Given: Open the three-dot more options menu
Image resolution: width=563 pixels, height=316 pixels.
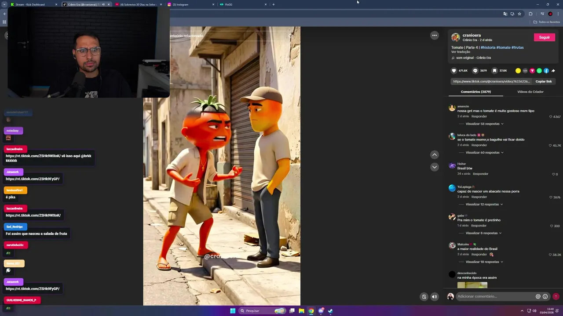Looking at the screenshot, I should (x=435, y=36).
